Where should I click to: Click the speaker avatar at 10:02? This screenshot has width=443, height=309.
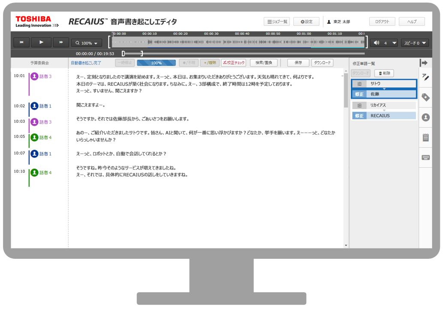[x=34, y=106]
